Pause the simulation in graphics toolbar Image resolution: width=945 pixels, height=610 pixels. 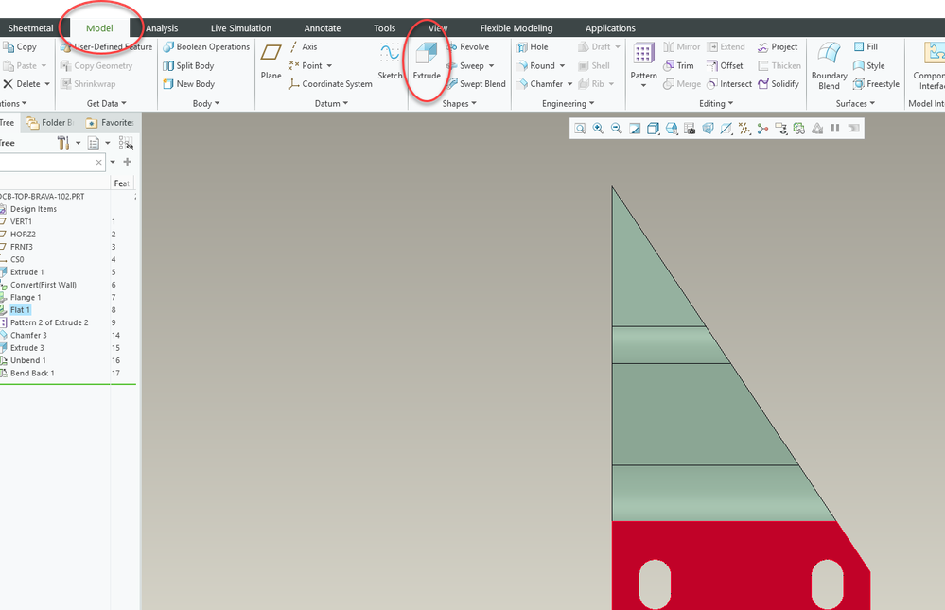(x=835, y=129)
